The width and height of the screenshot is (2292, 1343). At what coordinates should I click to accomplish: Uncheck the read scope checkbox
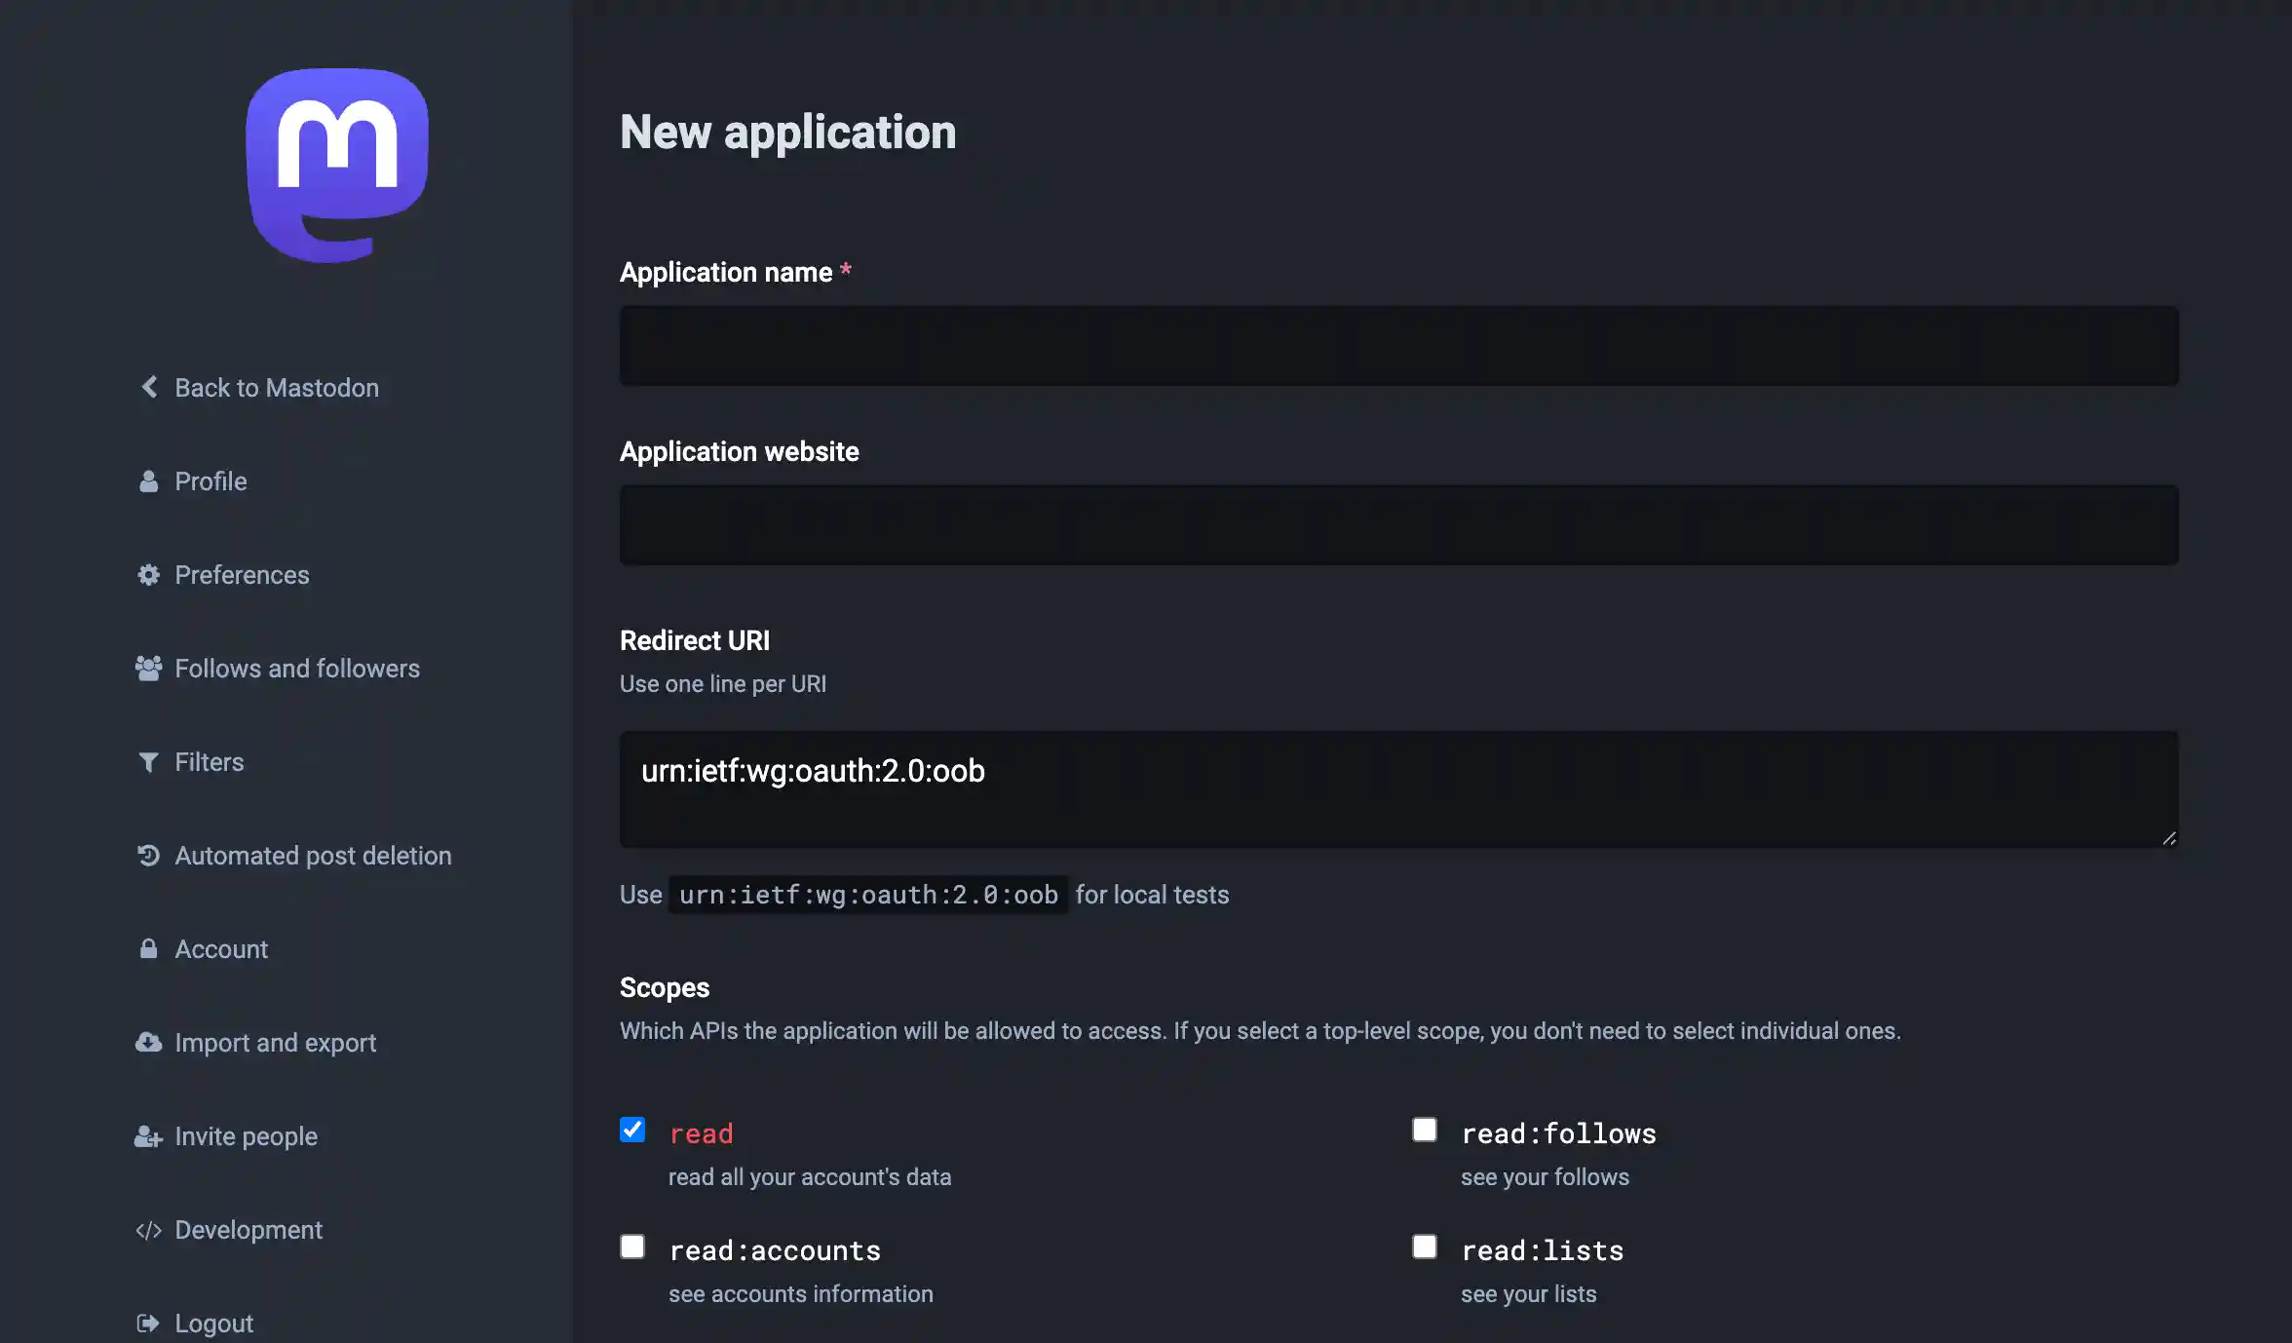pyautogui.click(x=632, y=1130)
